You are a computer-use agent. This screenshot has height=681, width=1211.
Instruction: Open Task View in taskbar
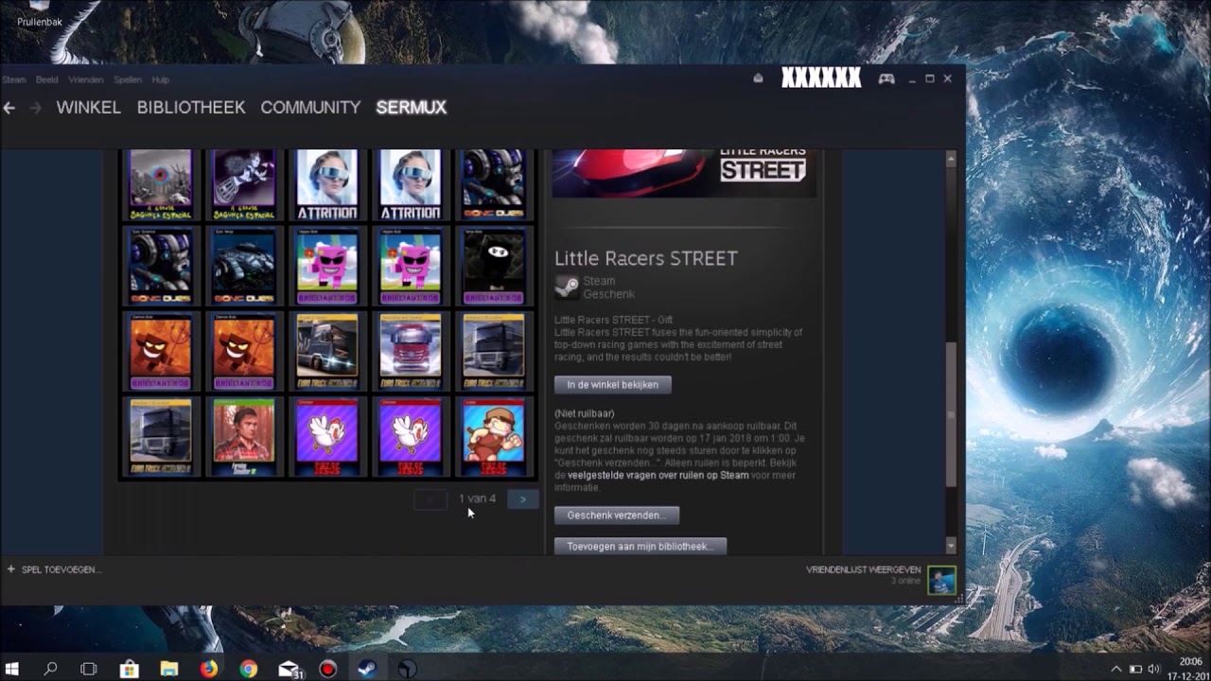[89, 669]
